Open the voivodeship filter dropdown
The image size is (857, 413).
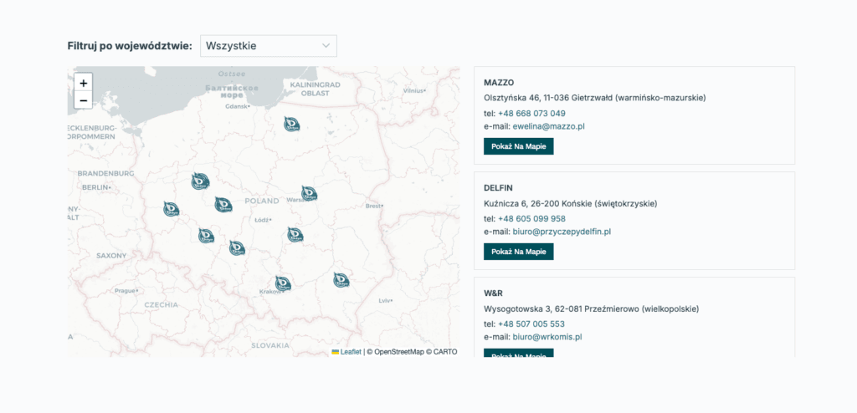click(x=268, y=46)
